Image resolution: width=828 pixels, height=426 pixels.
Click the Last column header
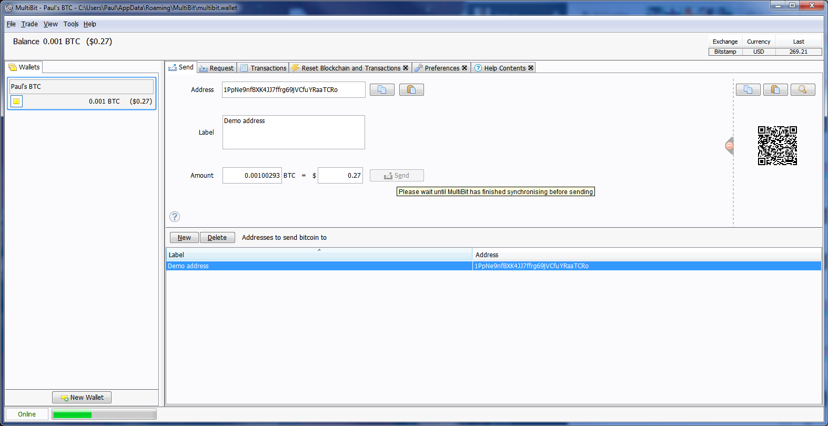click(x=799, y=42)
